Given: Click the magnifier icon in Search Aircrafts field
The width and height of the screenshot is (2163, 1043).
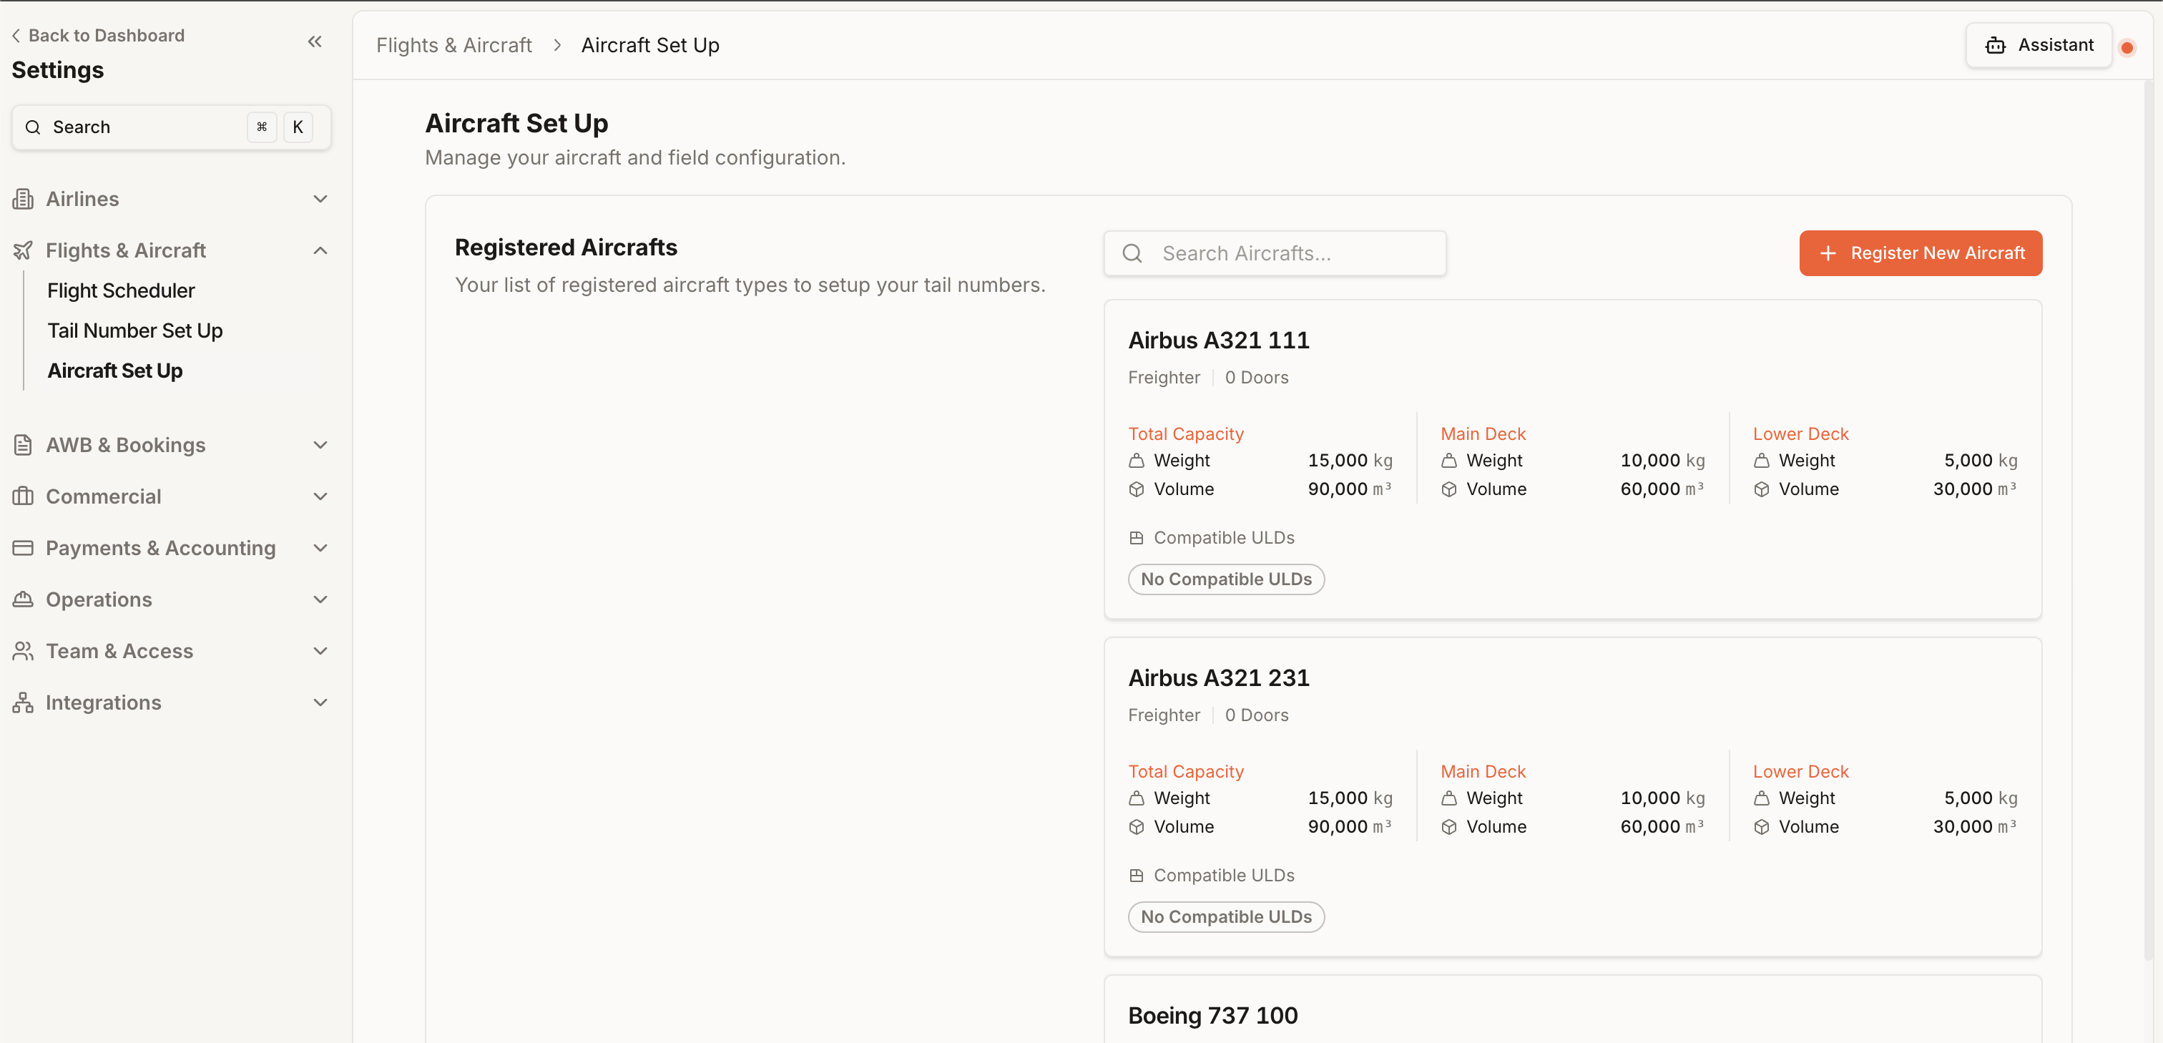Looking at the screenshot, I should pos(1132,254).
